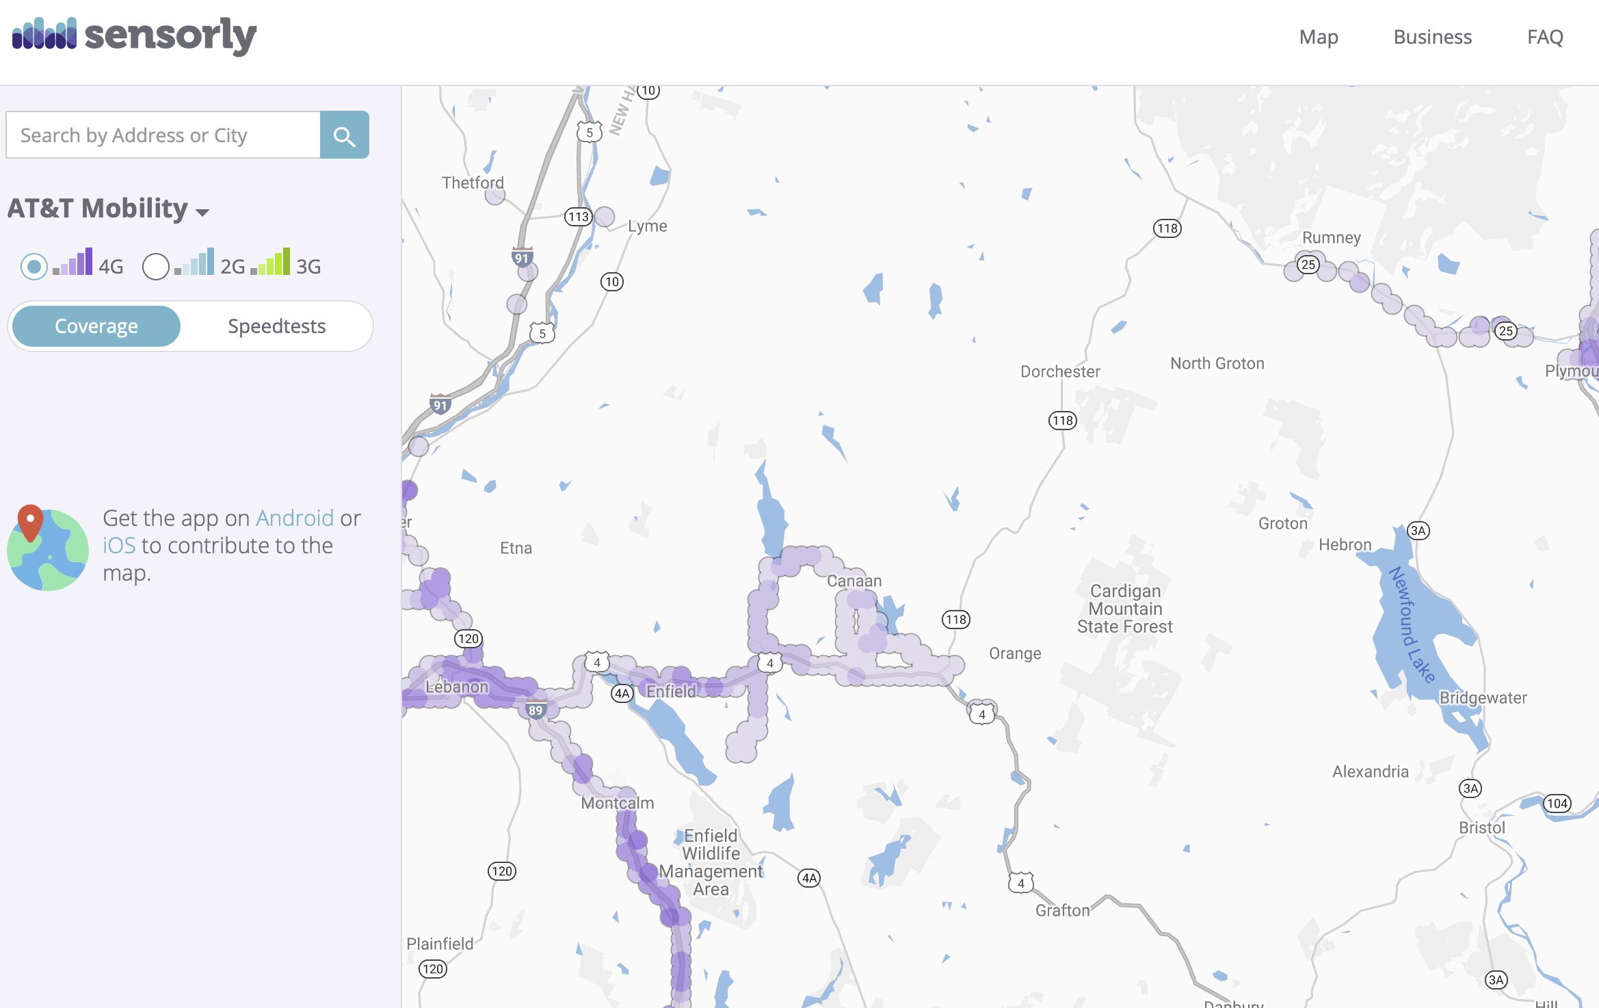Activate the Coverage toggle

96,326
